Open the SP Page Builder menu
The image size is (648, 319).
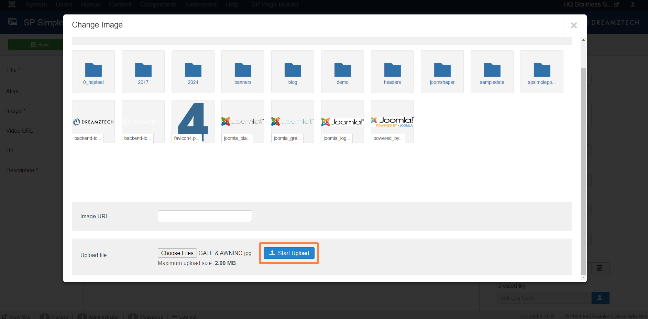tap(275, 4)
